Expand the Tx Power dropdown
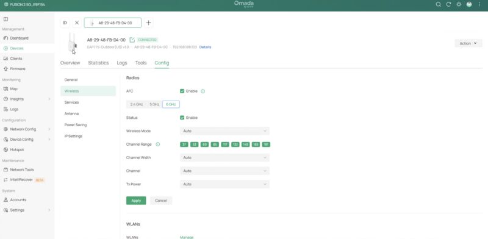 click(x=224, y=184)
